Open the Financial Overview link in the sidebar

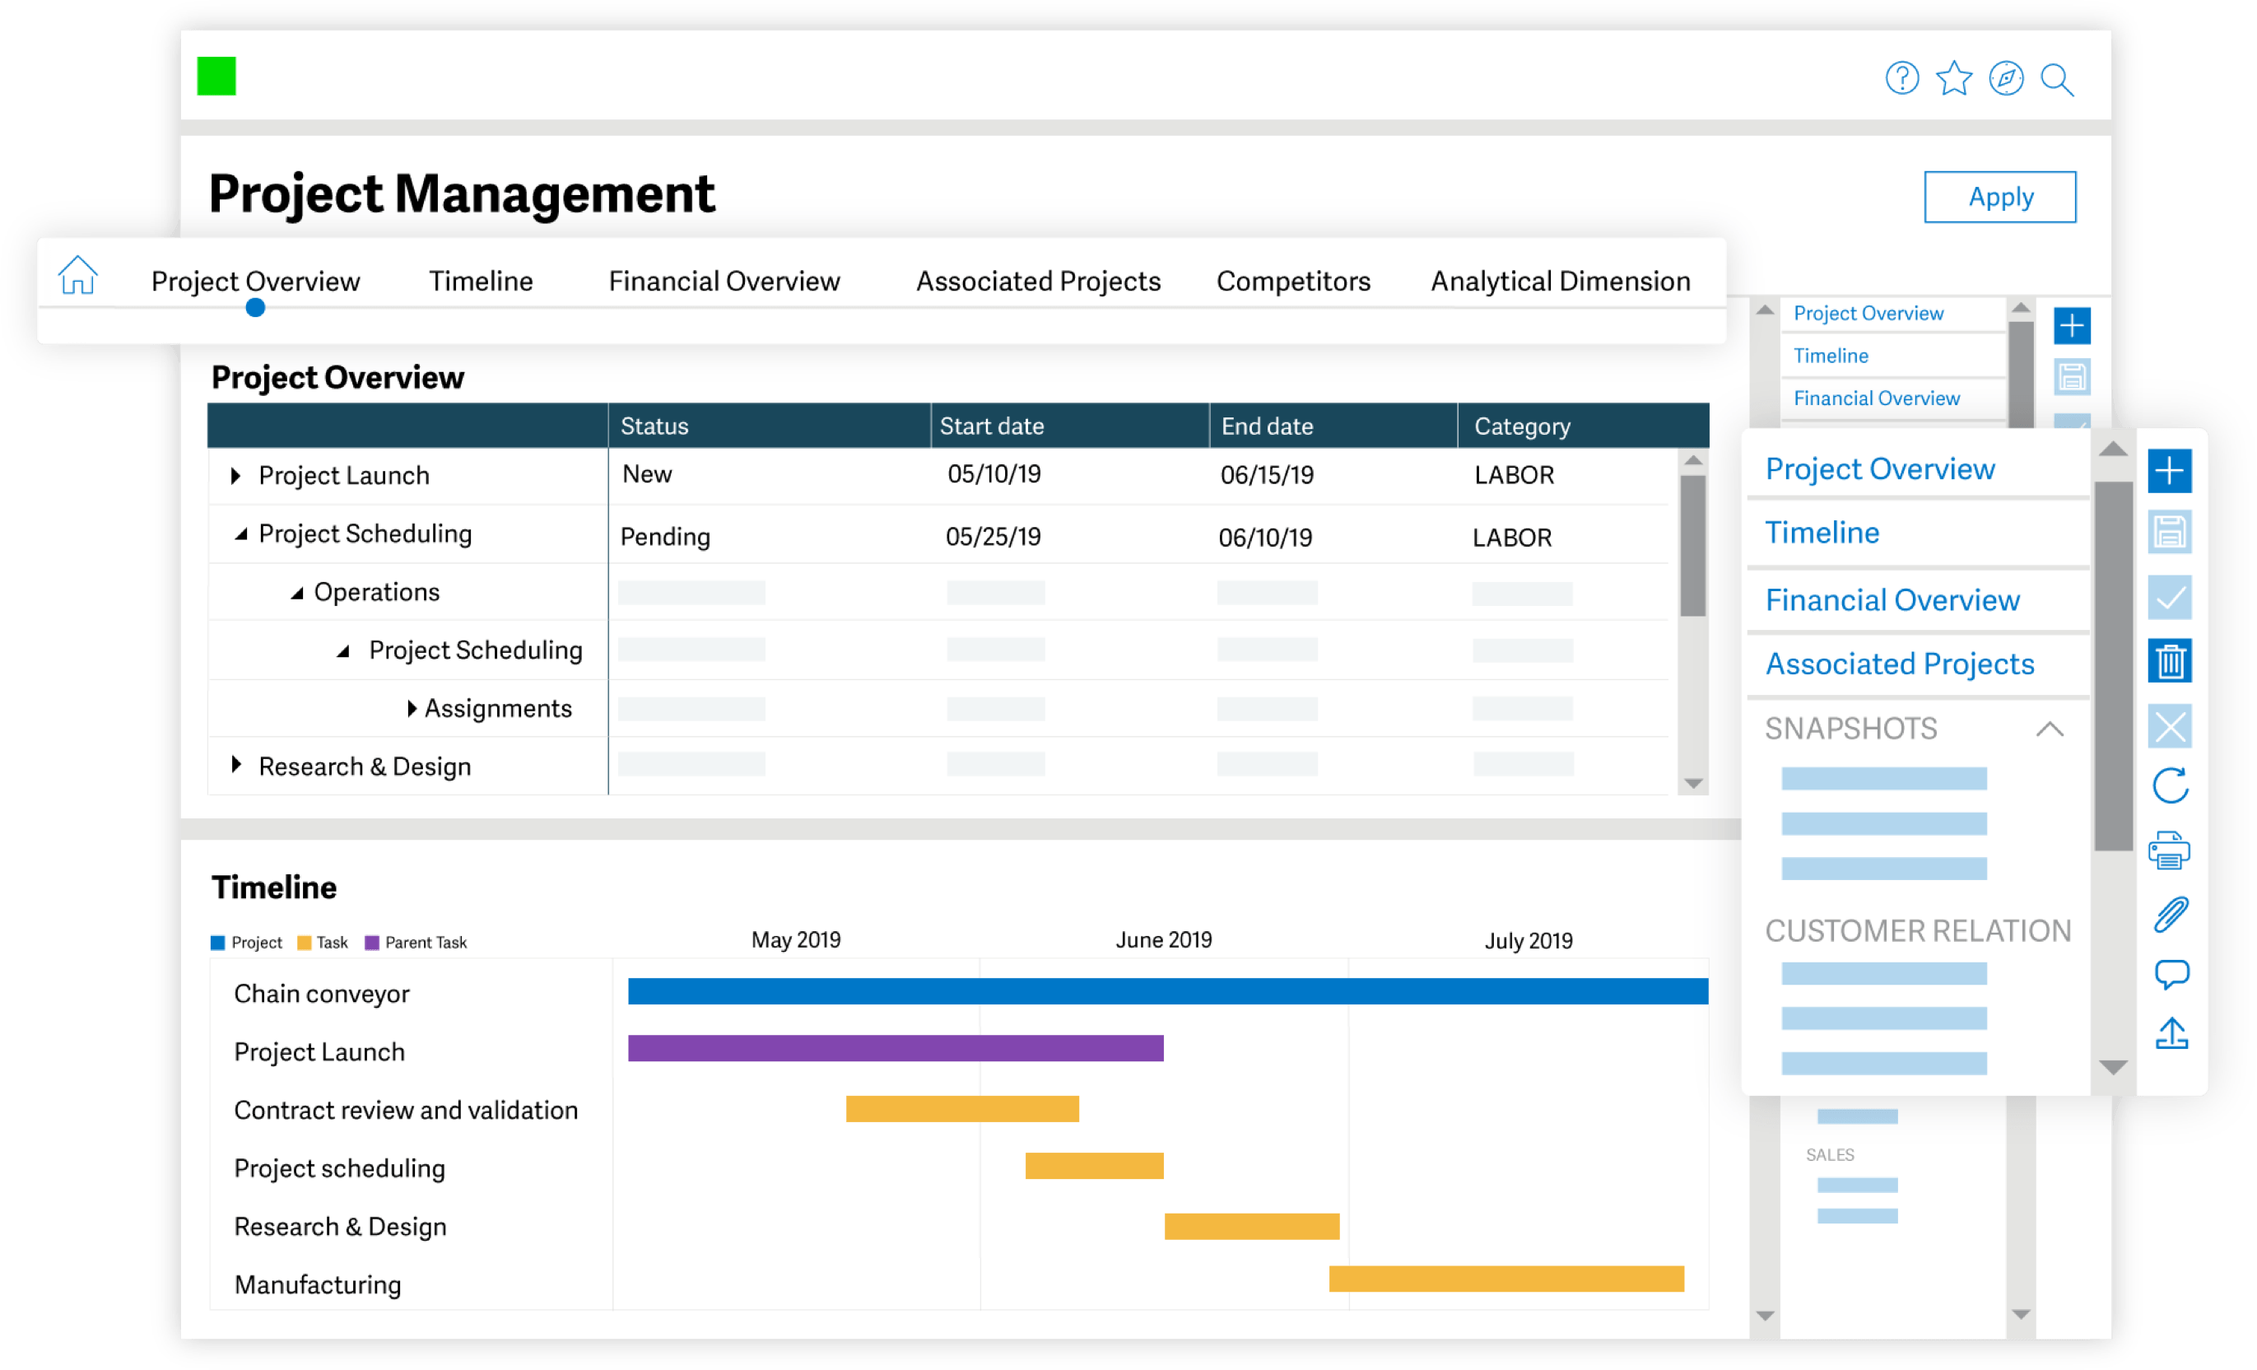click(1892, 599)
